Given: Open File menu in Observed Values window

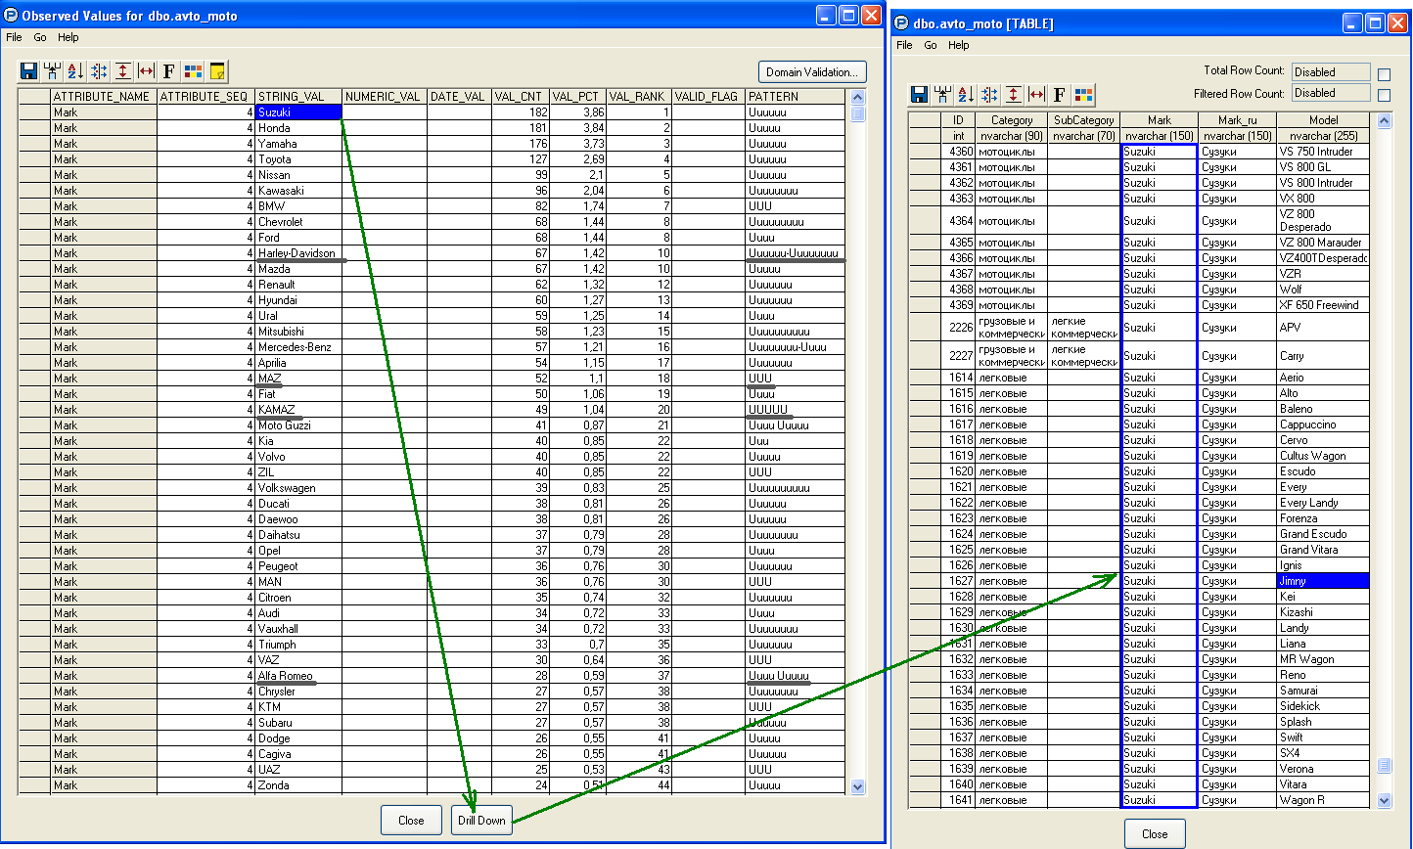Looking at the screenshot, I should [x=14, y=37].
